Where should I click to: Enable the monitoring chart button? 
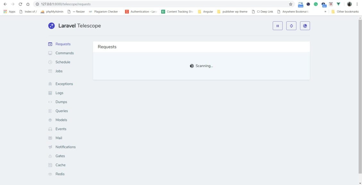(x=305, y=26)
